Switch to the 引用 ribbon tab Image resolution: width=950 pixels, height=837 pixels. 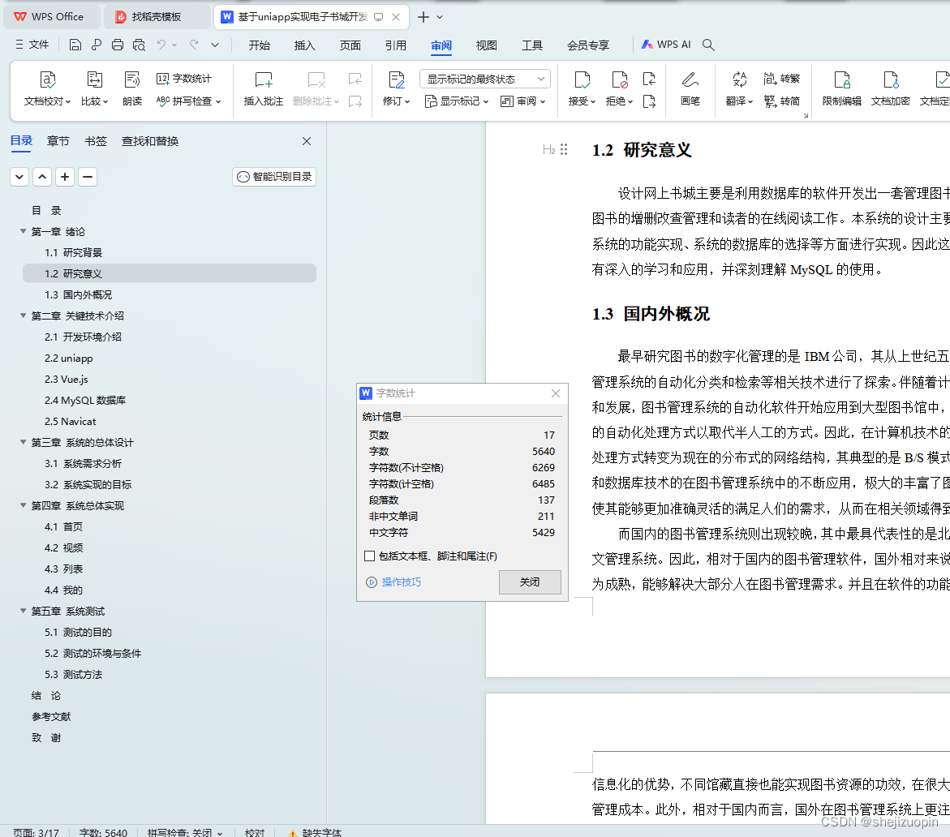396,45
